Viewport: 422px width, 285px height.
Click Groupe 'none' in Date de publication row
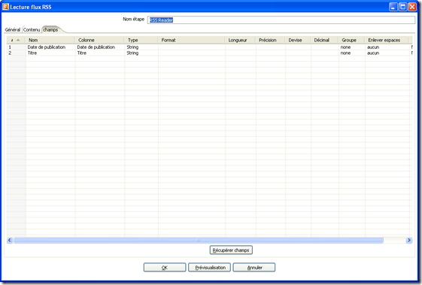pos(345,47)
